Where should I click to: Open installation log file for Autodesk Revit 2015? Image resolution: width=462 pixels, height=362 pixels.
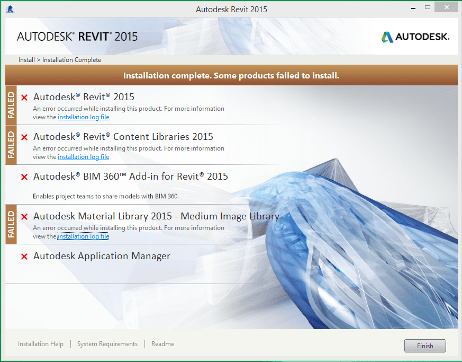pos(84,117)
